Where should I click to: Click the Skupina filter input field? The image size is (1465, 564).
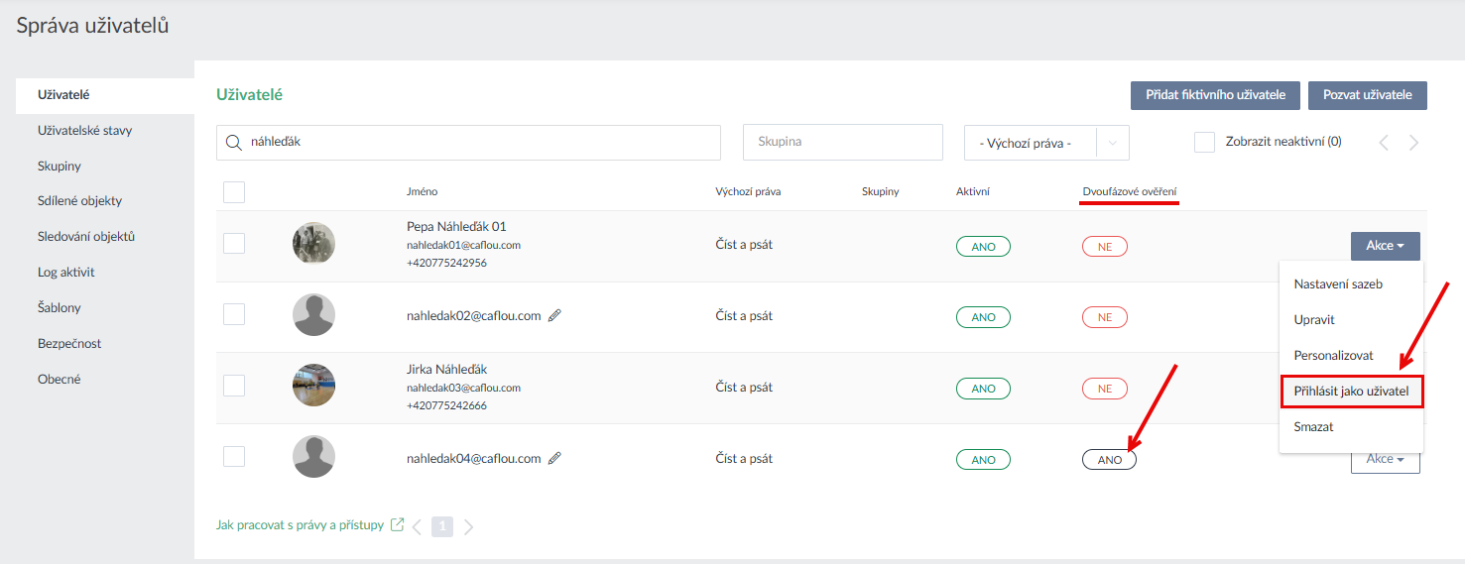click(842, 142)
